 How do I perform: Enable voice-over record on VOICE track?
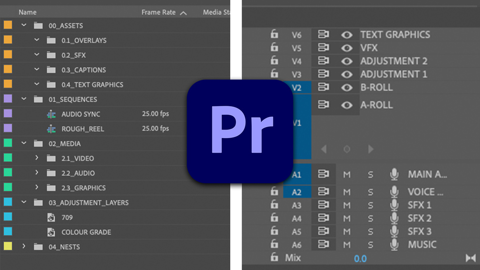coord(395,192)
